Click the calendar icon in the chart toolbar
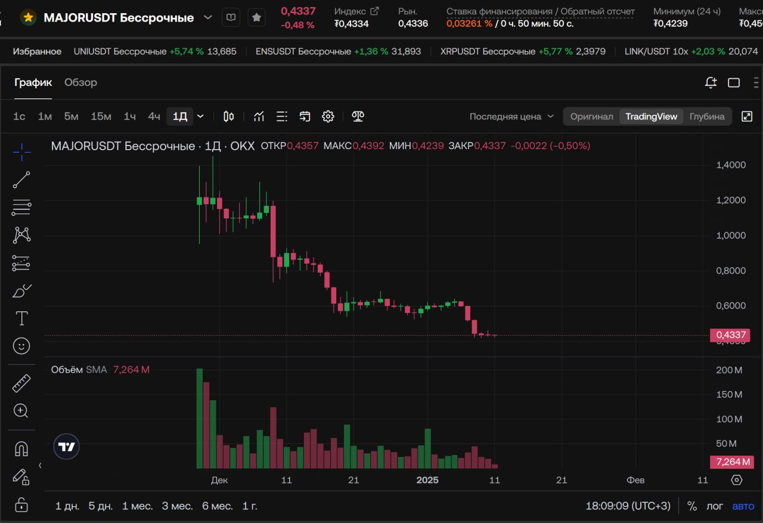 pos(305,116)
